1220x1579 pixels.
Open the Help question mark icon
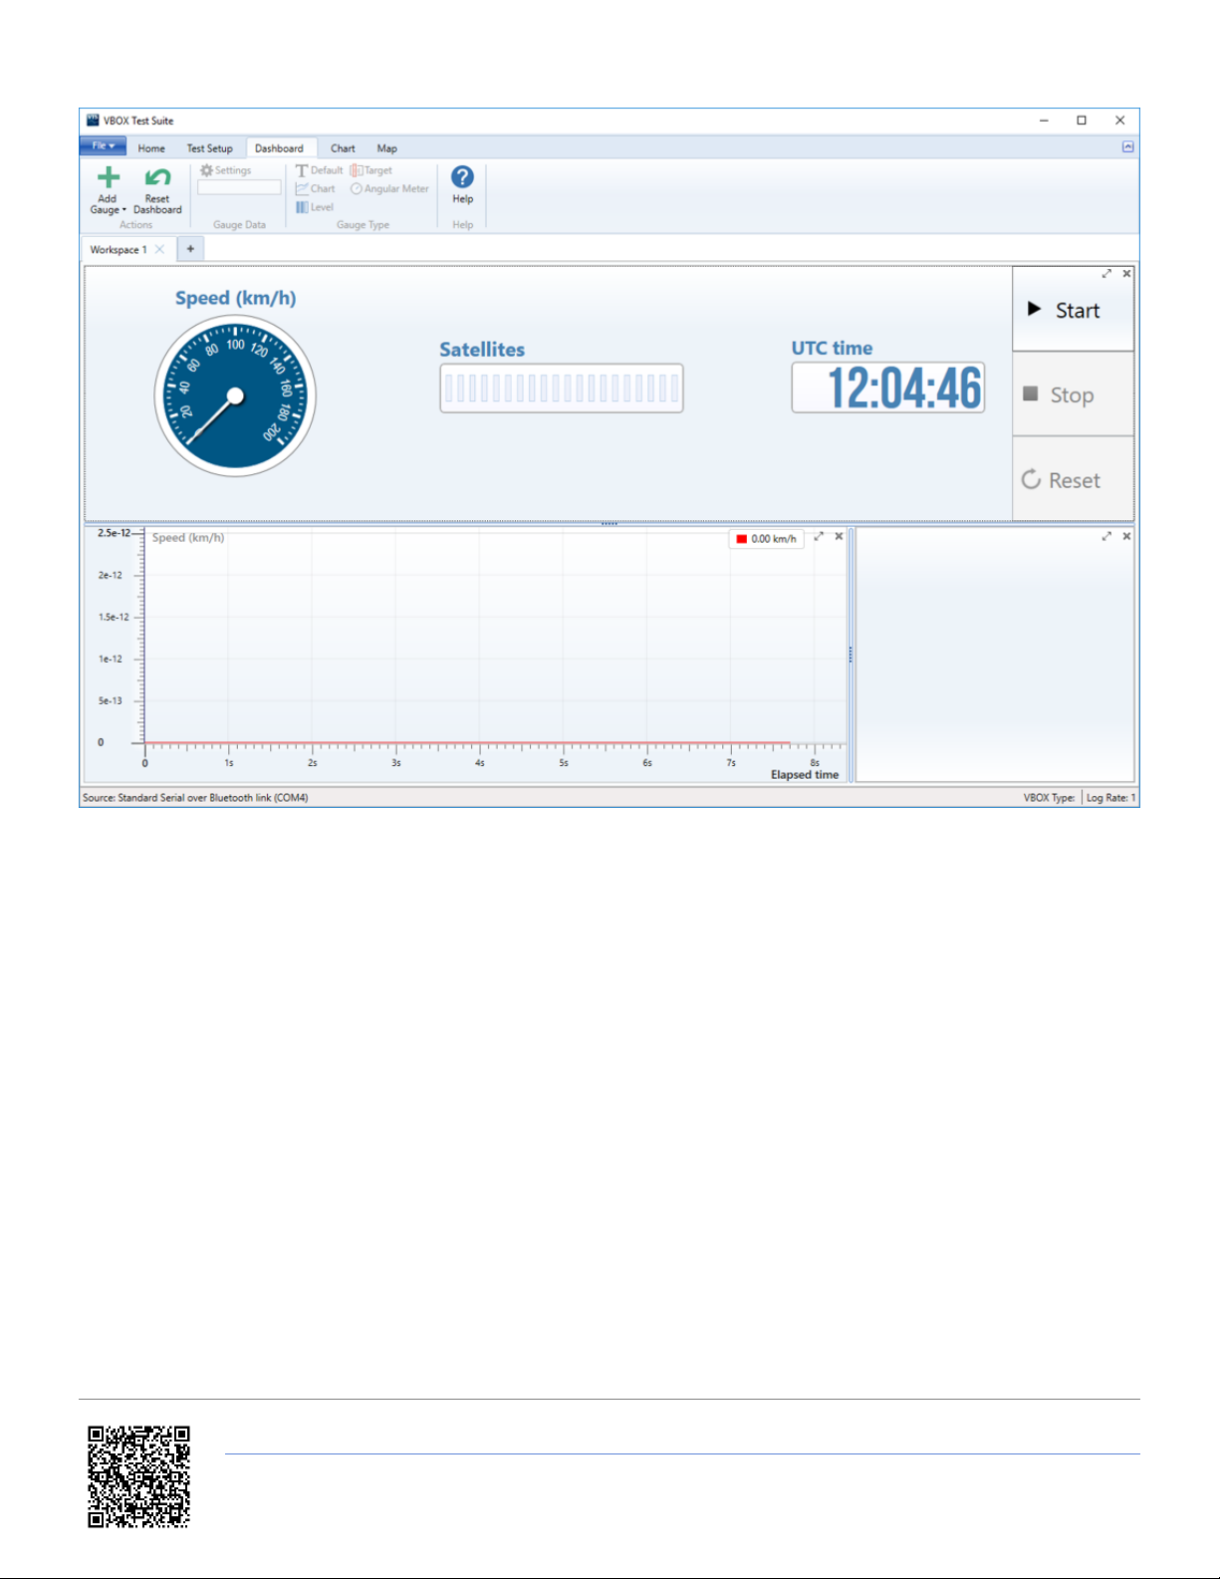[x=462, y=177]
